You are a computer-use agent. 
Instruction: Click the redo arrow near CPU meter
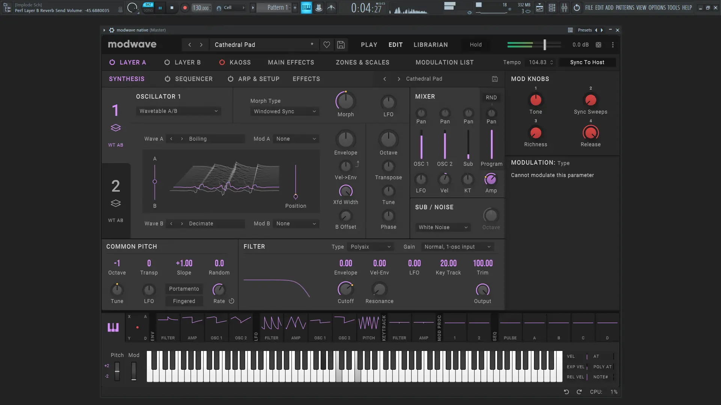pyautogui.click(x=579, y=392)
